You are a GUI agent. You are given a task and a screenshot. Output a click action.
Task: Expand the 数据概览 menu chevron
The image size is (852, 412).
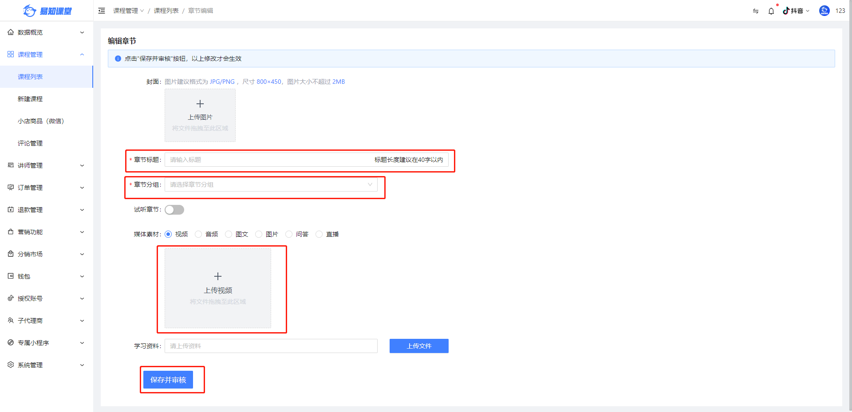[x=82, y=32]
